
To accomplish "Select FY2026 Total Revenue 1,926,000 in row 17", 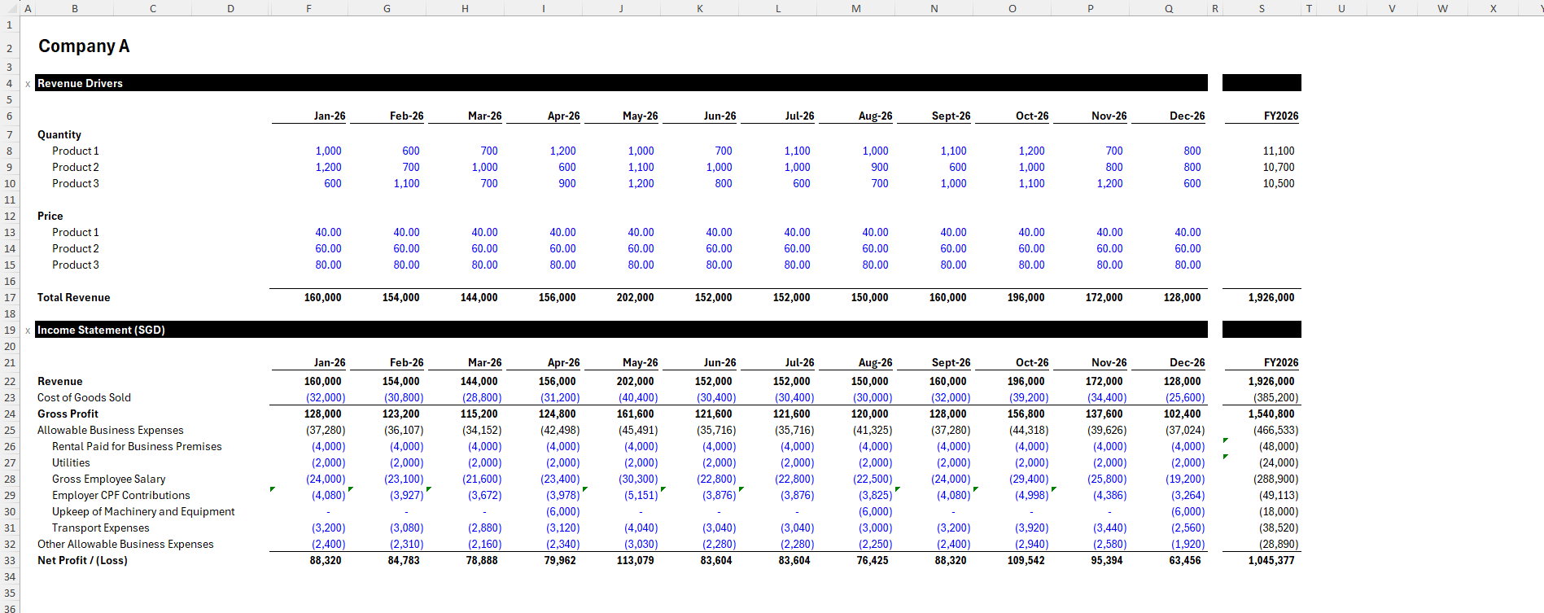I will click(x=1271, y=297).
